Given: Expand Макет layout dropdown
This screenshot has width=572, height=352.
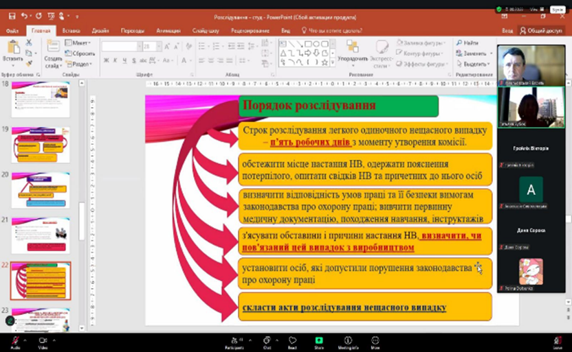Looking at the screenshot, I should pos(78,43).
